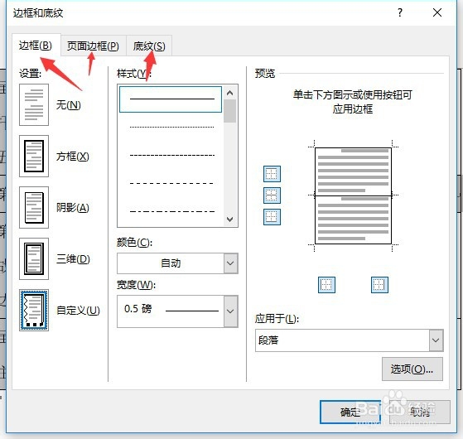Close the 边框和底纹 dialog
Image resolution: width=463 pixels, height=439 pixels.
437,12
